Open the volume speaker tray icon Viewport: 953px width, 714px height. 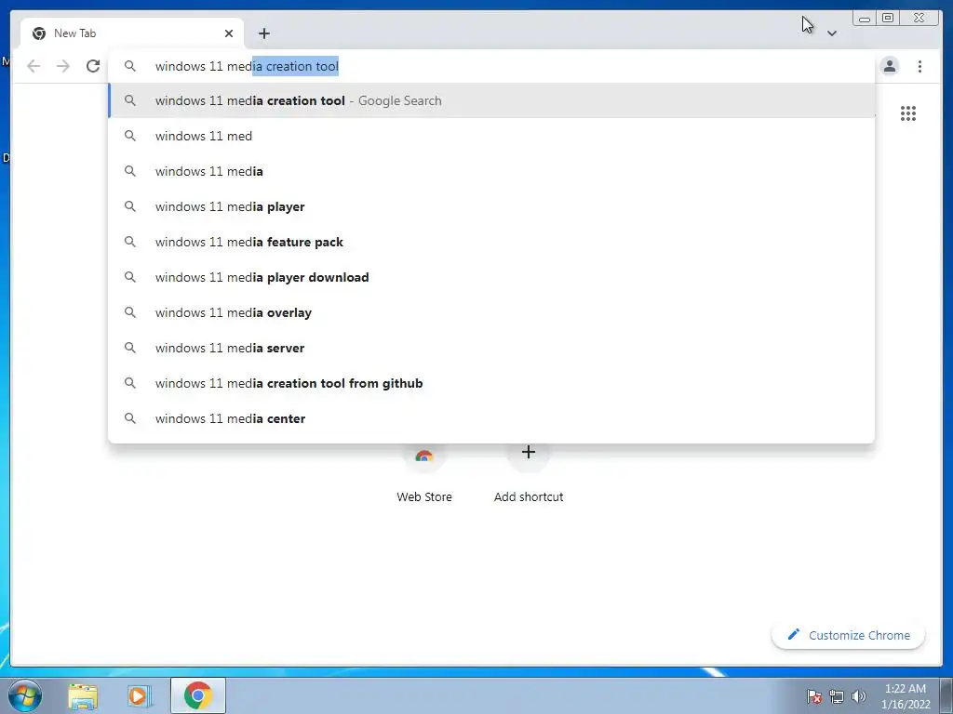tap(858, 696)
